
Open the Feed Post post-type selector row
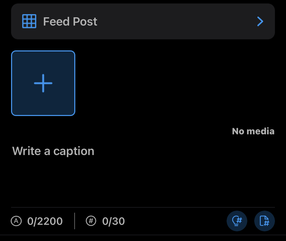[143, 21]
